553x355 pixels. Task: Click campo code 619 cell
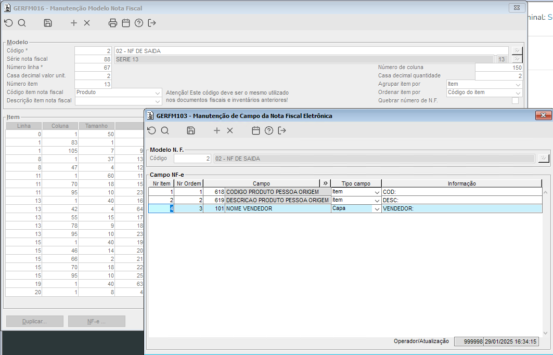[x=214, y=200]
